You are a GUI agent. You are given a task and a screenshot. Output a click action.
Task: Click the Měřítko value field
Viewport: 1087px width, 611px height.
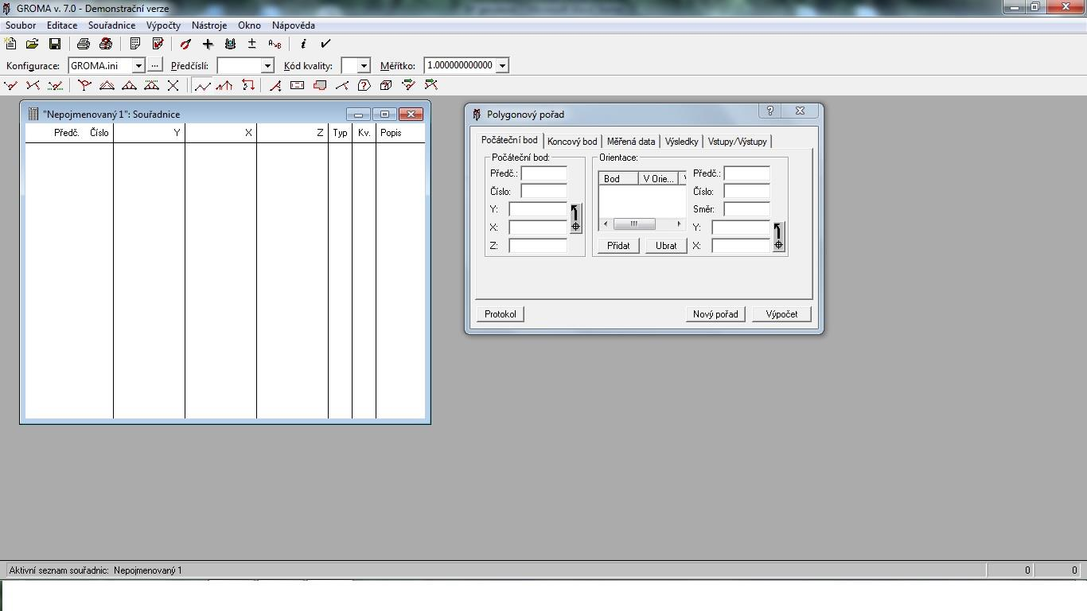point(460,65)
